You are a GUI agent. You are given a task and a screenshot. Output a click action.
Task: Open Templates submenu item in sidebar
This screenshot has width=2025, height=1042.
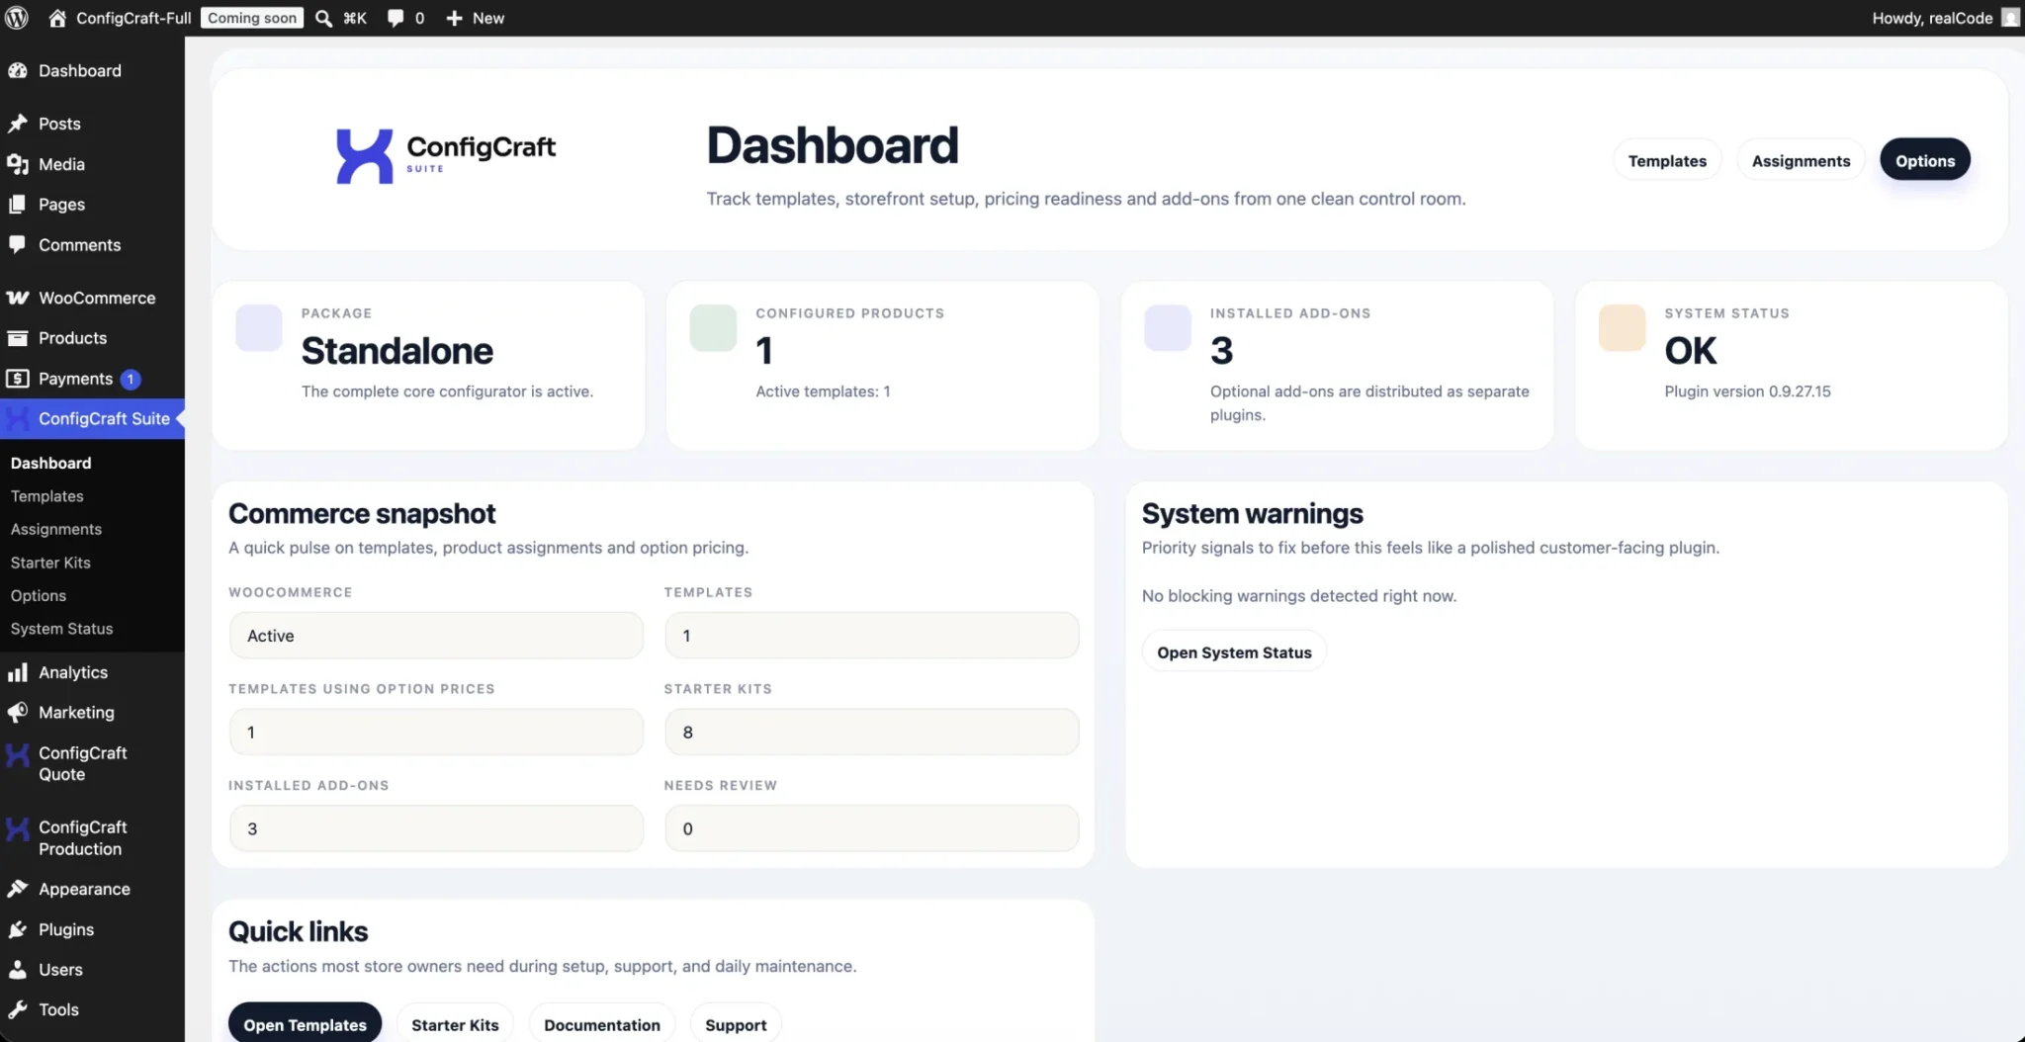(47, 496)
